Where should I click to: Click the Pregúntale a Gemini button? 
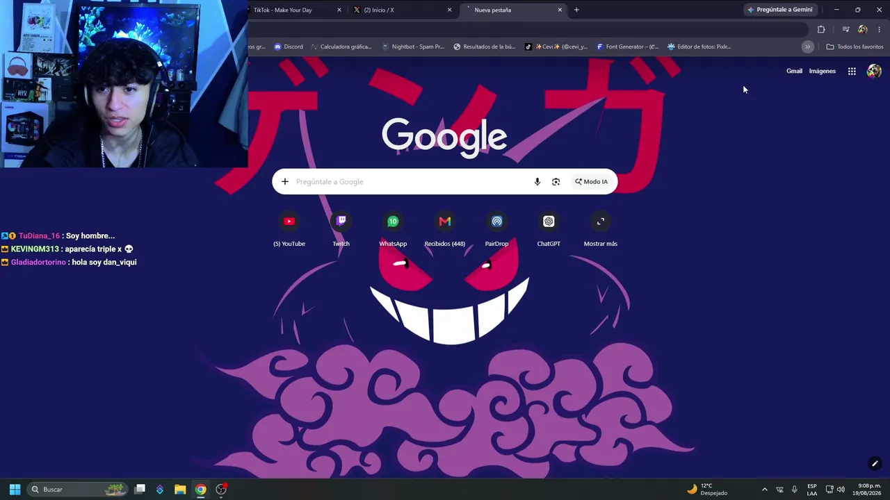point(779,10)
